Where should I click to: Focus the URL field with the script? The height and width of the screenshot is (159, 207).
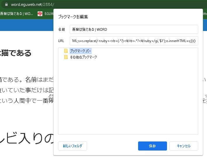pyautogui.click(x=134, y=41)
